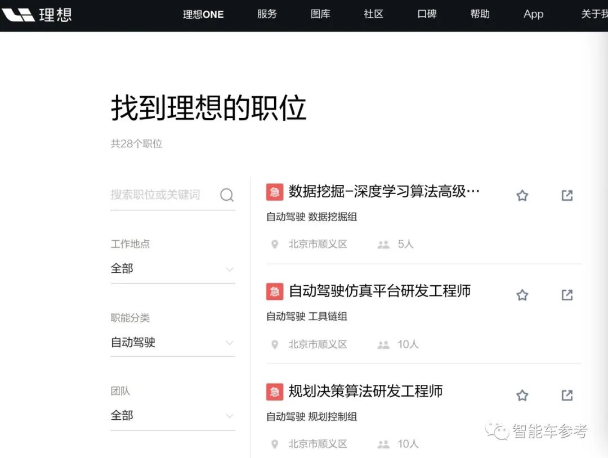Open 自动驾驶仿真平台研发工程师 job title
Viewport: 608px width, 458px height.
click(379, 291)
